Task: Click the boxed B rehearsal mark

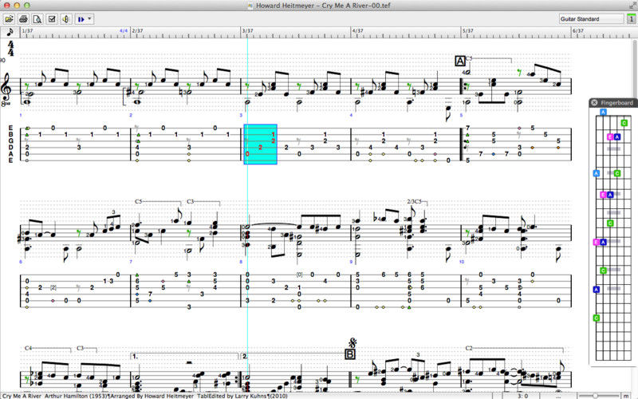Action: click(350, 354)
